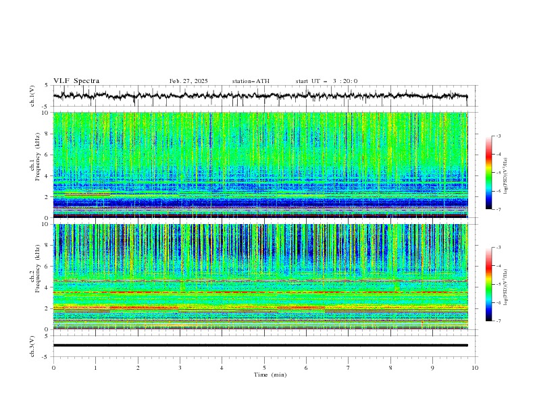Click inside the ch.1 spectrogram panel
The width and height of the screenshot is (535, 413).
pos(260,165)
